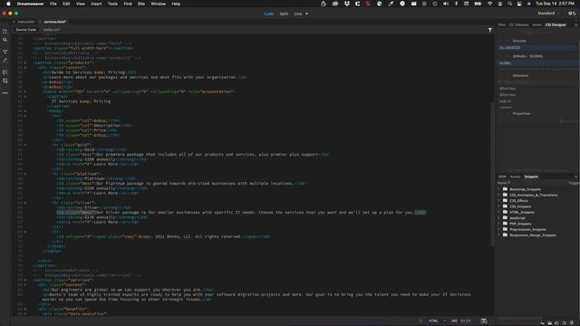Viewport: 580px width, 326px height.
Task: Select the CSS_Snippets folder
Action: click(x=520, y=206)
